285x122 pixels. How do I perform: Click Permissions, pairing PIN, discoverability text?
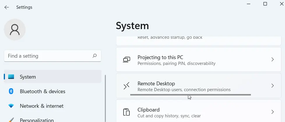tap(177, 63)
